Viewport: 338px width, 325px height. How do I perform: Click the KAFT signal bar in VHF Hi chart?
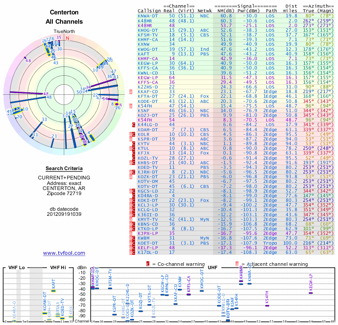pos(53,291)
